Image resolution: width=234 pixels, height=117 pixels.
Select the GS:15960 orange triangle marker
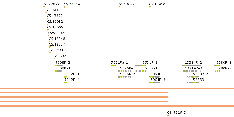150,7
